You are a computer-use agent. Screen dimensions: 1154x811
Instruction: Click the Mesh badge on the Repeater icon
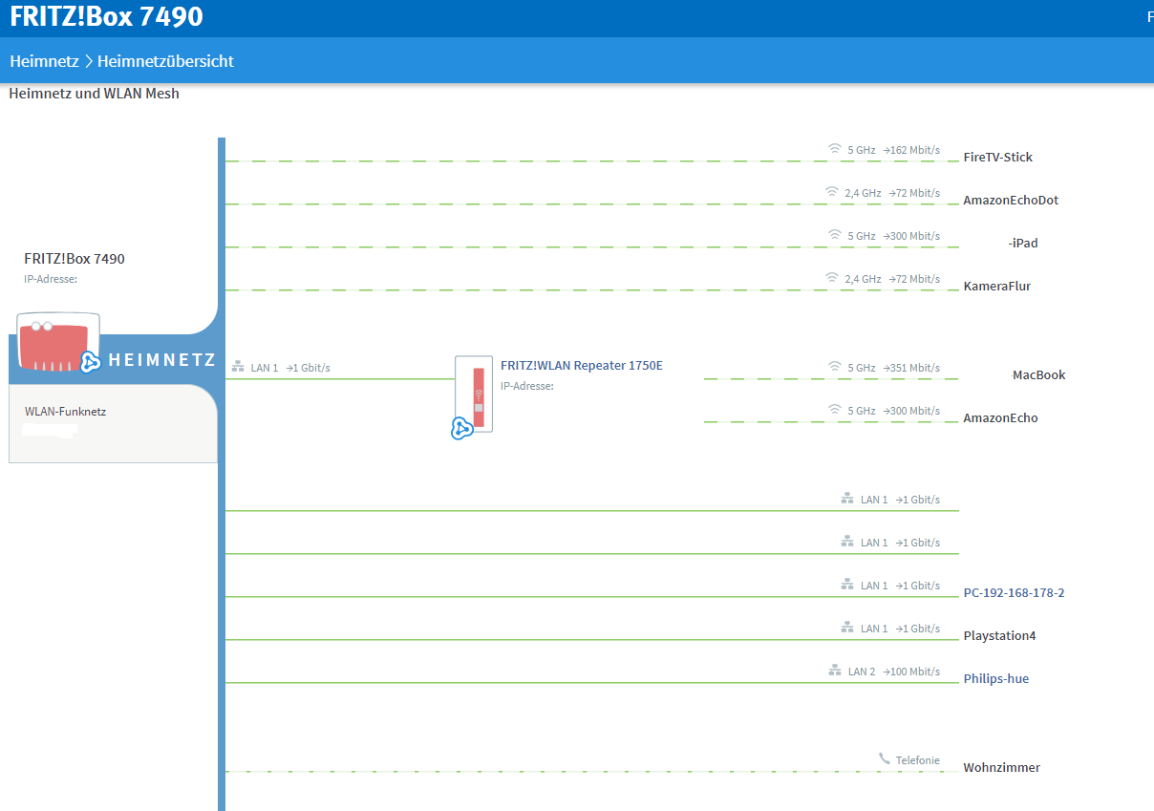(462, 429)
